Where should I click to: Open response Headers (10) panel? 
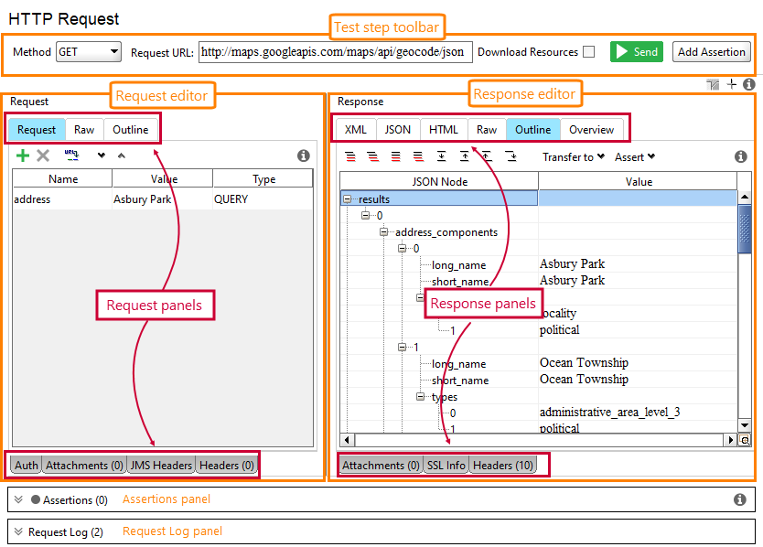(503, 466)
